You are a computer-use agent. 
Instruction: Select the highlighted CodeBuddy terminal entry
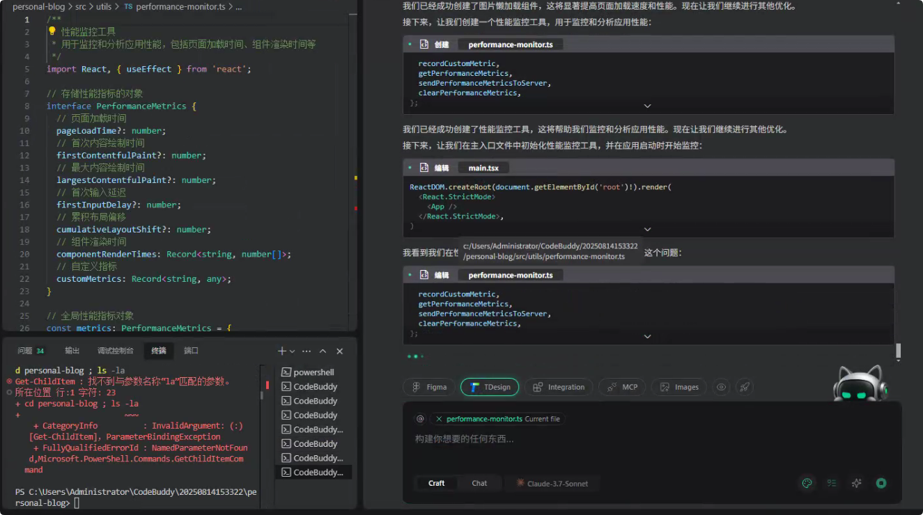coord(313,472)
